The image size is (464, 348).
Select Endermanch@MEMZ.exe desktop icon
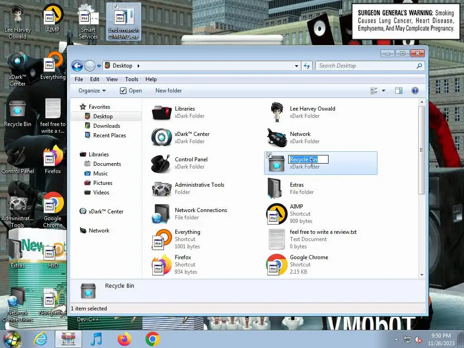(x=123, y=22)
